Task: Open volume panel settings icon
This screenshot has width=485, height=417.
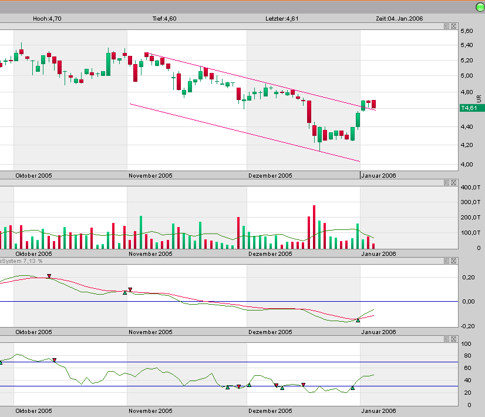Action: [x=446, y=183]
